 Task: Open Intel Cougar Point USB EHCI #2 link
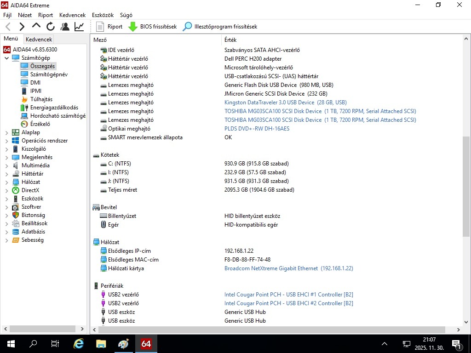point(289,303)
